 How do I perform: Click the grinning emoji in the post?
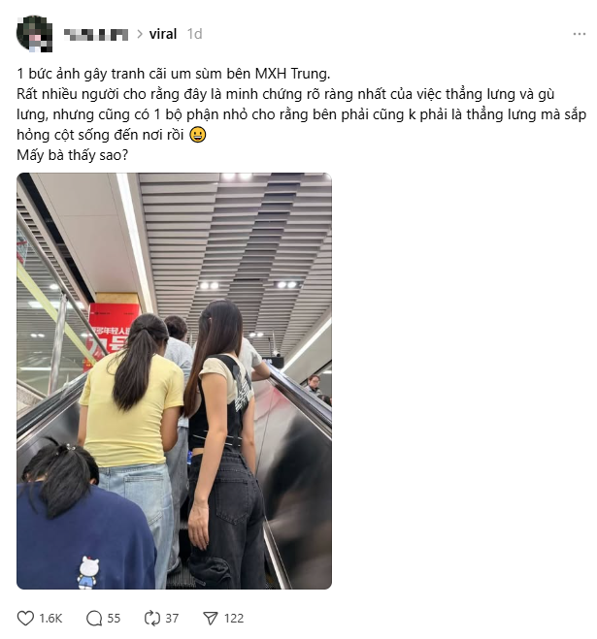[x=197, y=135]
